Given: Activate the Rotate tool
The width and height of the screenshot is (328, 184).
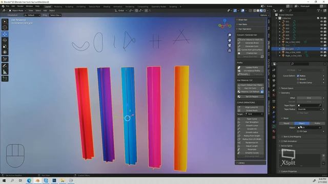Looking at the screenshot, I should (5, 40).
